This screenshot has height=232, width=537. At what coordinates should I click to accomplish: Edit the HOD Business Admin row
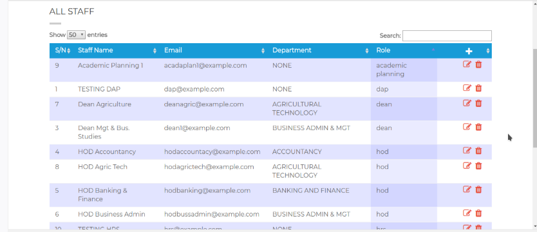pyautogui.click(x=467, y=213)
